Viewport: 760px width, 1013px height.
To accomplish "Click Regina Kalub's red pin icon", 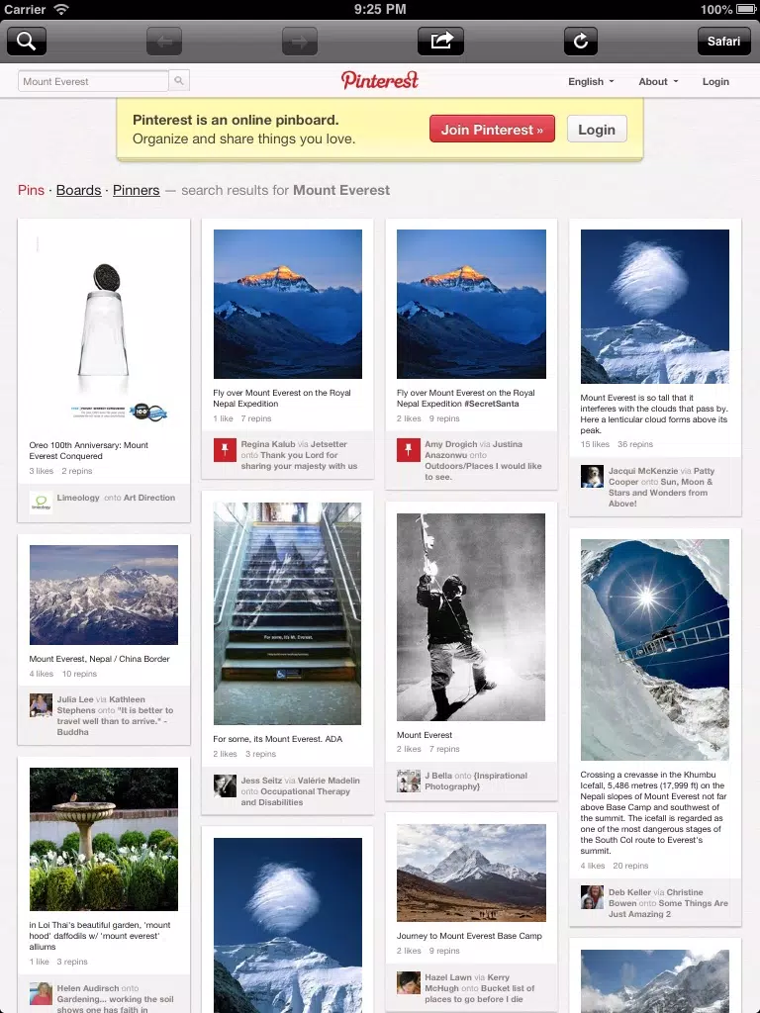I will pyautogui.click(x=225, y=450).
